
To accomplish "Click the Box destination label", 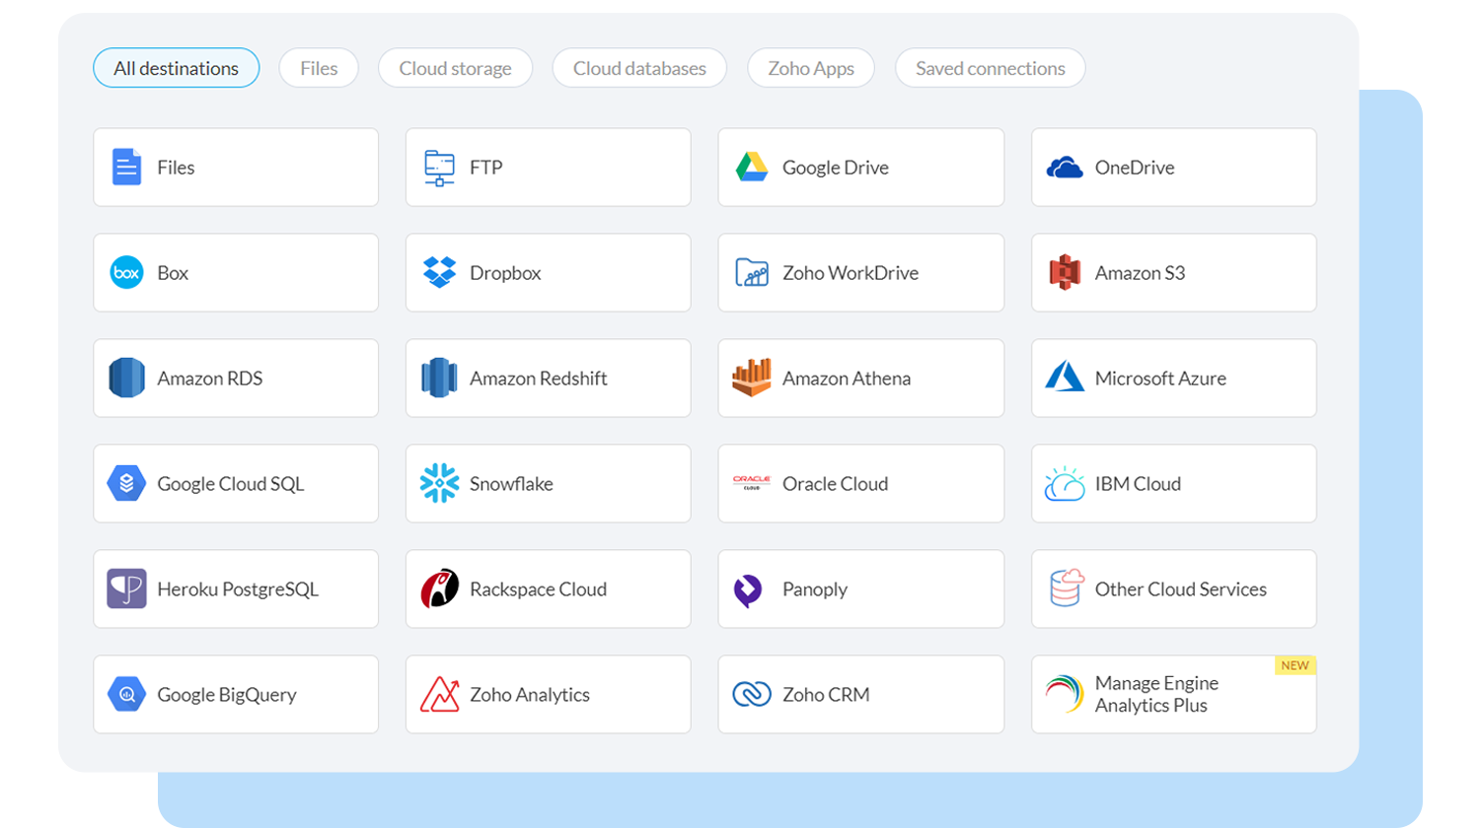I will click(x=173, y=273).
